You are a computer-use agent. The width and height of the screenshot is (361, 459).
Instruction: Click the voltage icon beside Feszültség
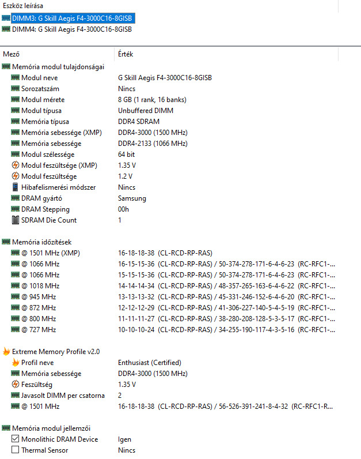[15, 384]
